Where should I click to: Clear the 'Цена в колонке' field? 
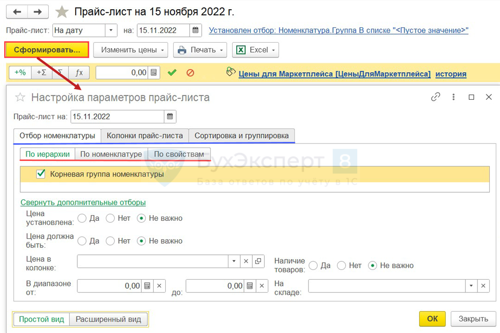click(x=246, y=261)
